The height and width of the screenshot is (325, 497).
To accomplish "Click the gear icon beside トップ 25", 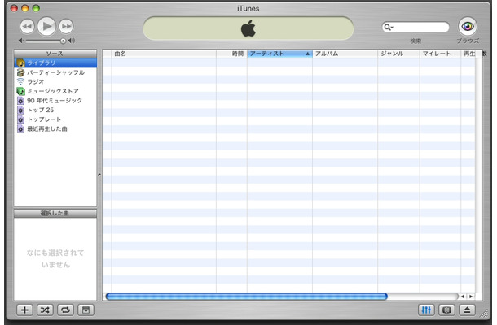I will pyautogui.click(x=20, y=110).
